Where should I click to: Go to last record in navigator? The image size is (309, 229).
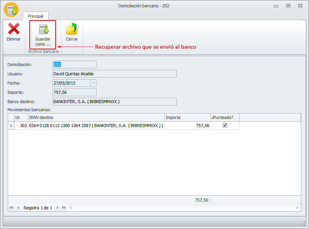point(64,207)
